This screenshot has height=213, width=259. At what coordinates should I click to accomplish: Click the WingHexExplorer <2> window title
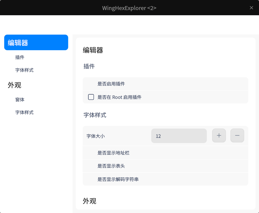click(x=129, y=8)
